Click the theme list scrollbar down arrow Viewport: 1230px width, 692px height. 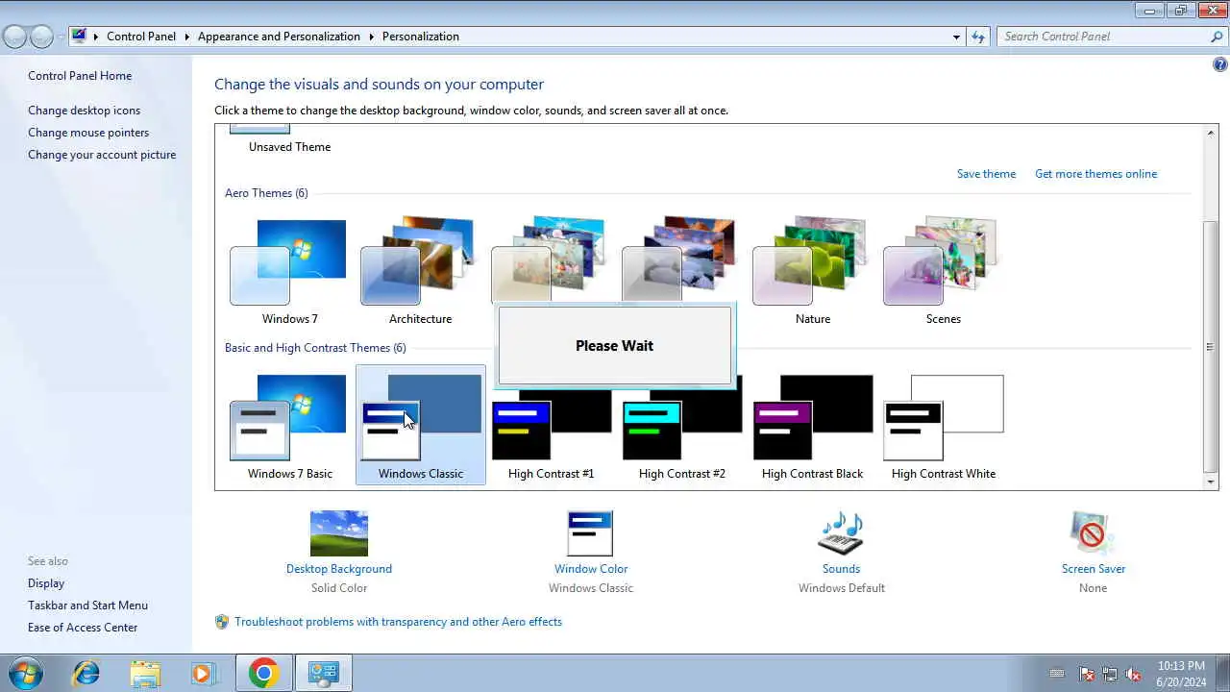1211,482
